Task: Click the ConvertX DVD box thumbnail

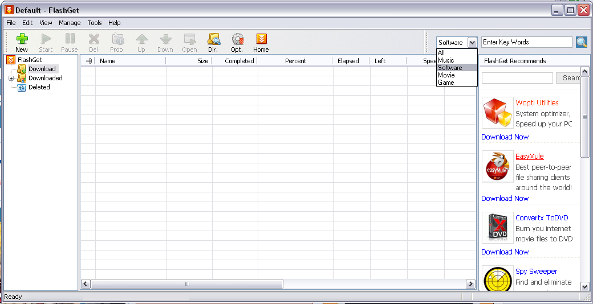Action: [x=498, y=228]
